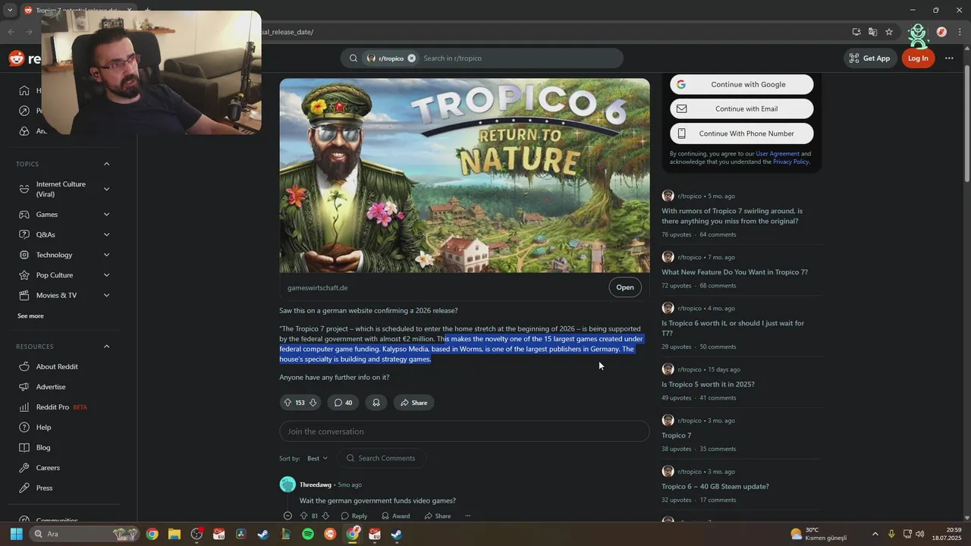Open the Reddit three-dots overflow menu
The height and width of the screenshot is (546, 971).
[x=949, y=58]
